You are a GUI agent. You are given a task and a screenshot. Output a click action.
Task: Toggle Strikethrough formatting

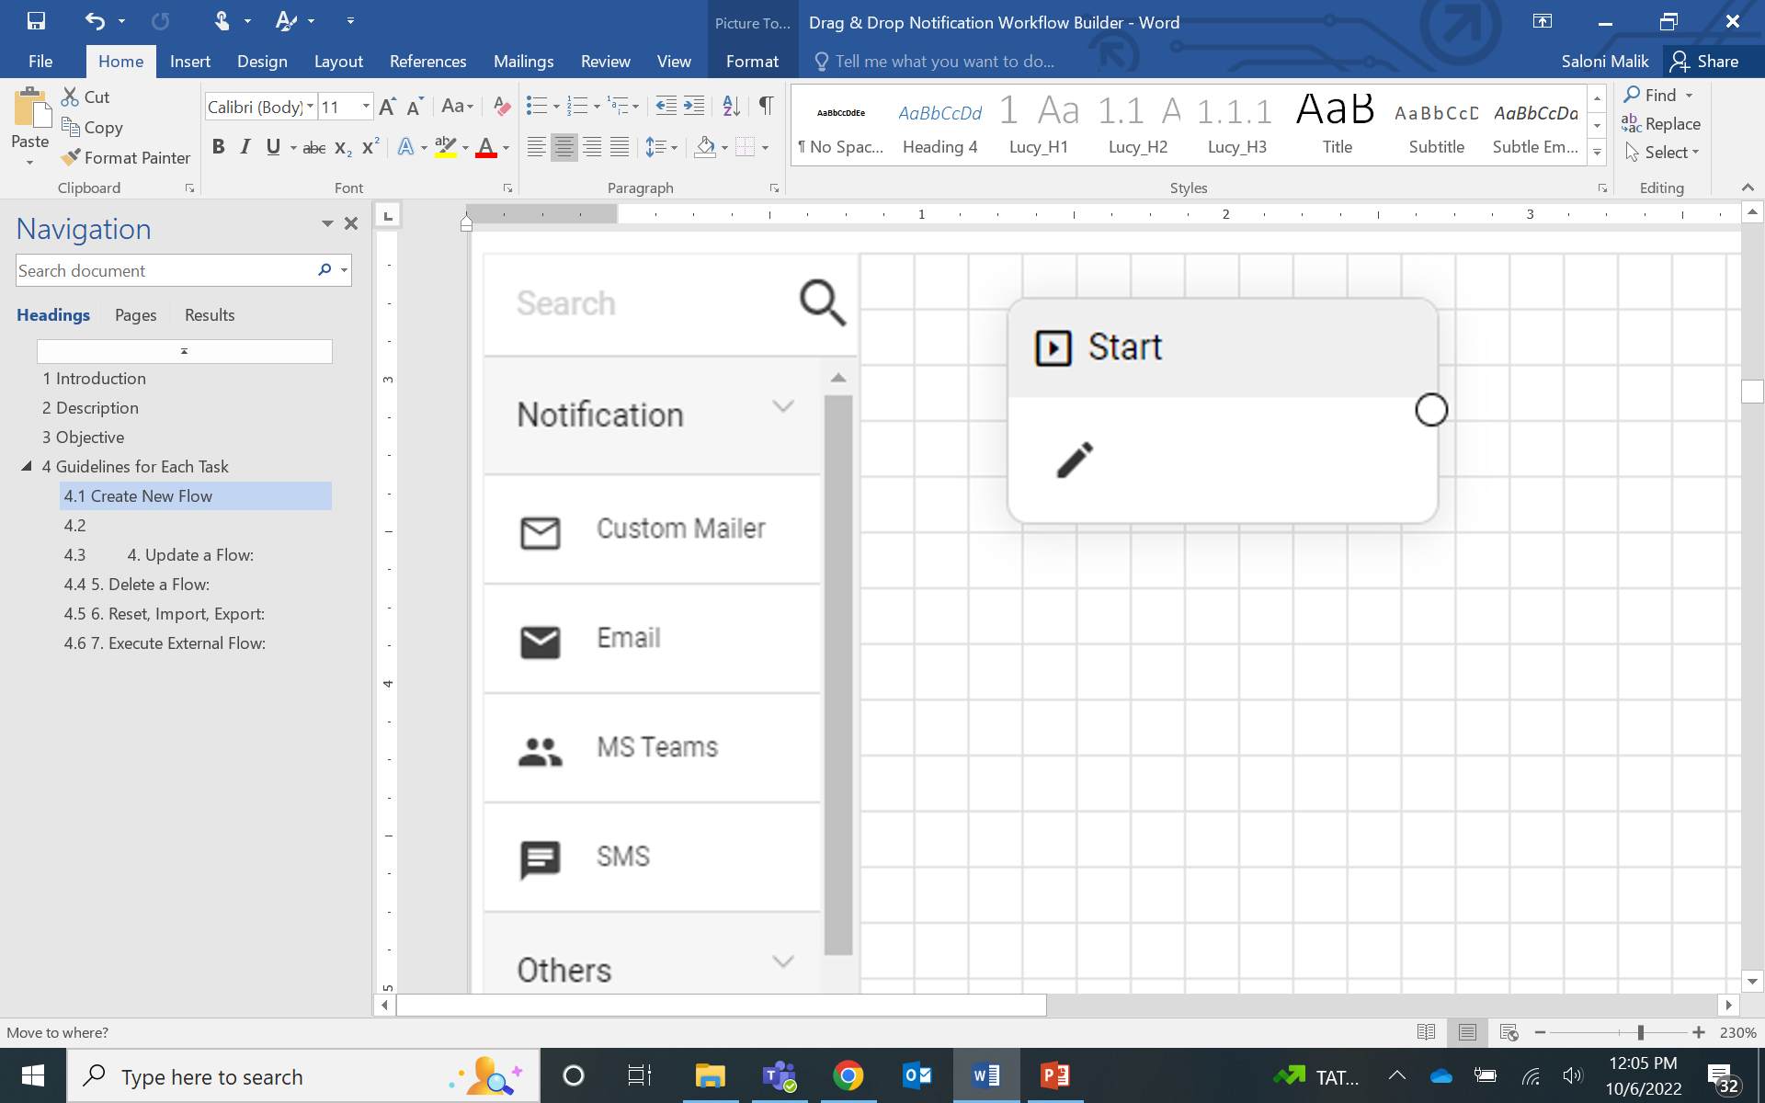313,147
